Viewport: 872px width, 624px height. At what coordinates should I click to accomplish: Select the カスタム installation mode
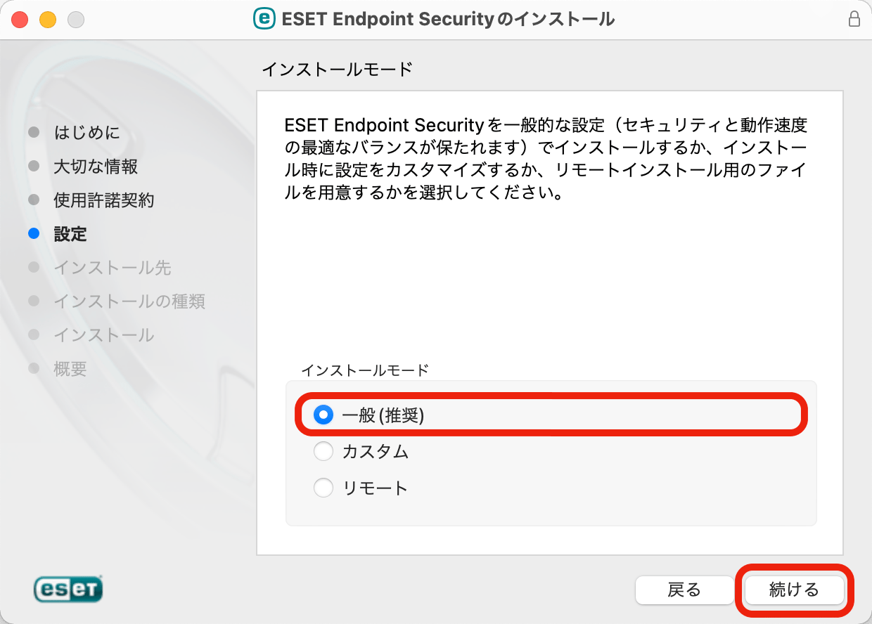pos(323,451)
